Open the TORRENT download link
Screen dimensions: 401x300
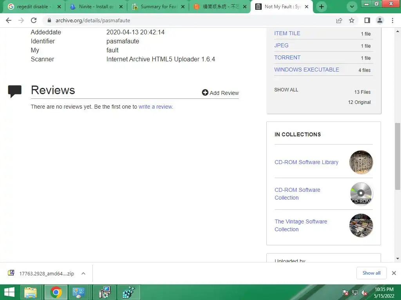[x=287, y=57]
